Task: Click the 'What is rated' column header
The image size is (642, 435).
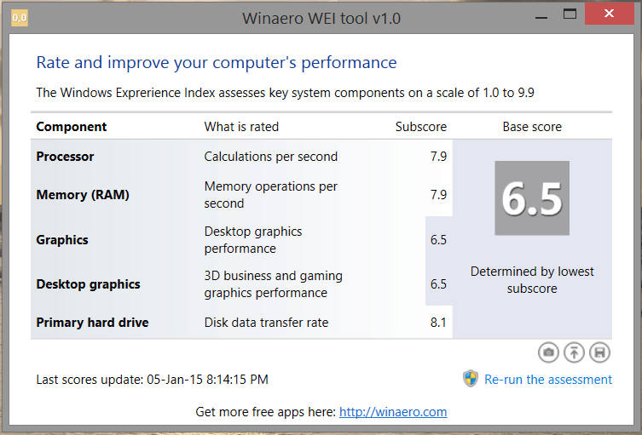Action: tap(241, 127)
